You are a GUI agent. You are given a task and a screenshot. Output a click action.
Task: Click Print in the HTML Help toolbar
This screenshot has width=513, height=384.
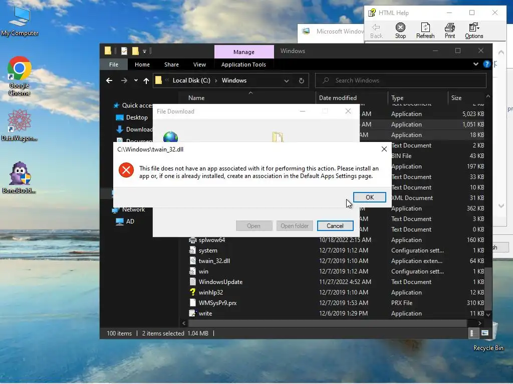(450, 31)
